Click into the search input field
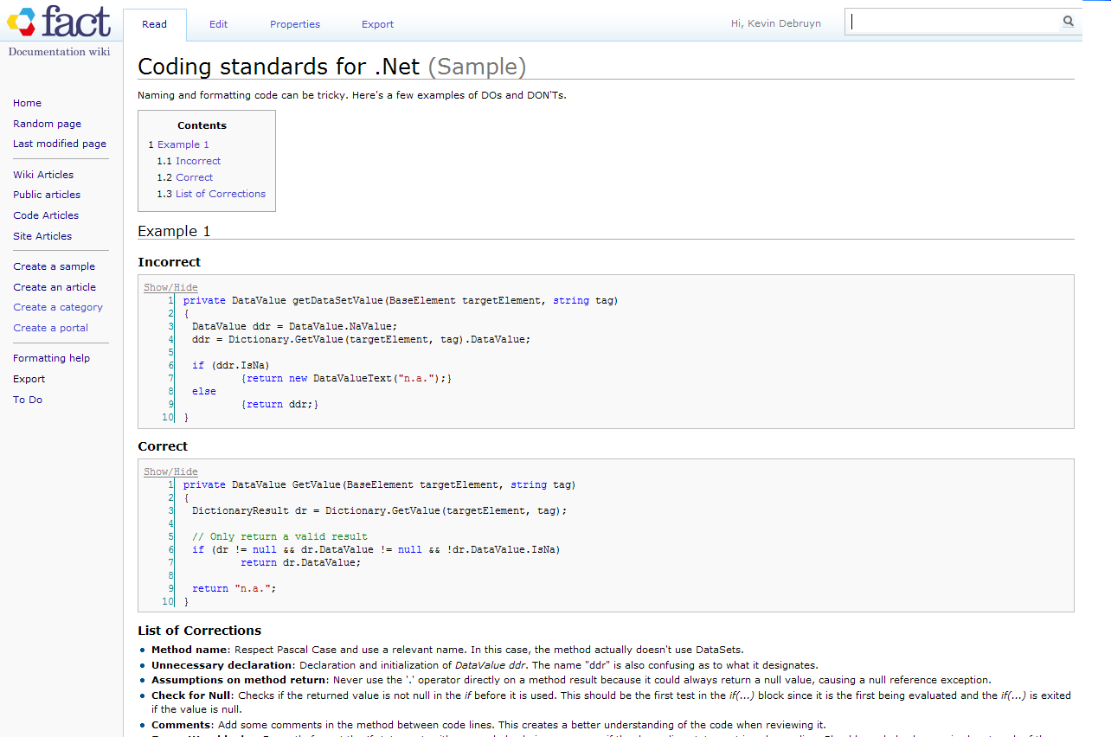This screenshot has width=1111, height=737. coord(953,22)
